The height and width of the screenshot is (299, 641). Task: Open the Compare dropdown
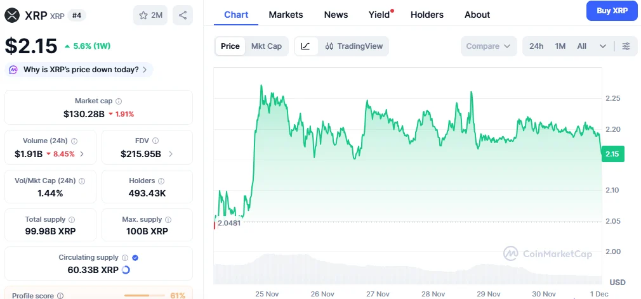tap(488, 46)
